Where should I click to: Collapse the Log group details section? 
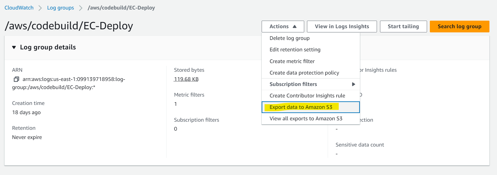pyautogui.click(x=14, y=47)
